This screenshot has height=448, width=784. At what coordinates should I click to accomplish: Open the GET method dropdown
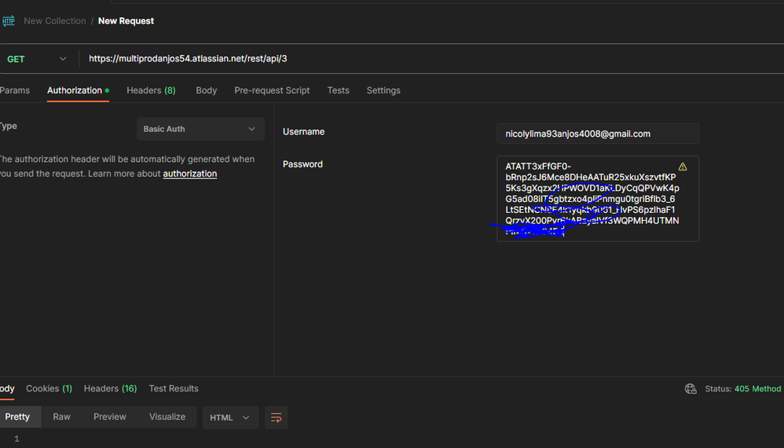pos(36,59)
